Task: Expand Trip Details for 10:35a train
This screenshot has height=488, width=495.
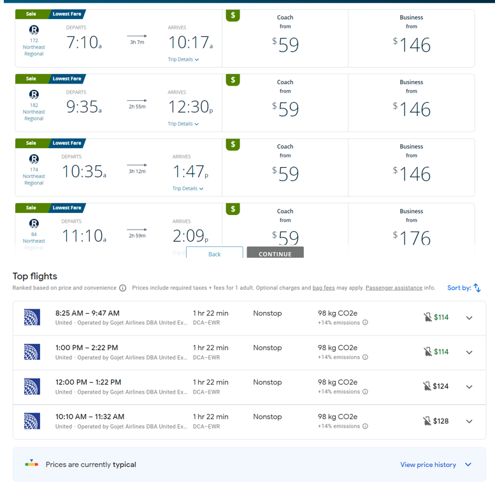Action: tap(188, 189)
